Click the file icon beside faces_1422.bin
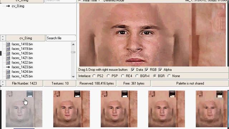 point(8,63)
